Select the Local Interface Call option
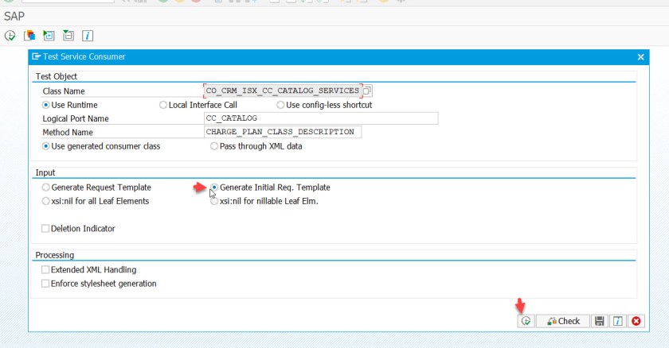Image resolution: width=669 pixels, height=348 pixels. 163,105
